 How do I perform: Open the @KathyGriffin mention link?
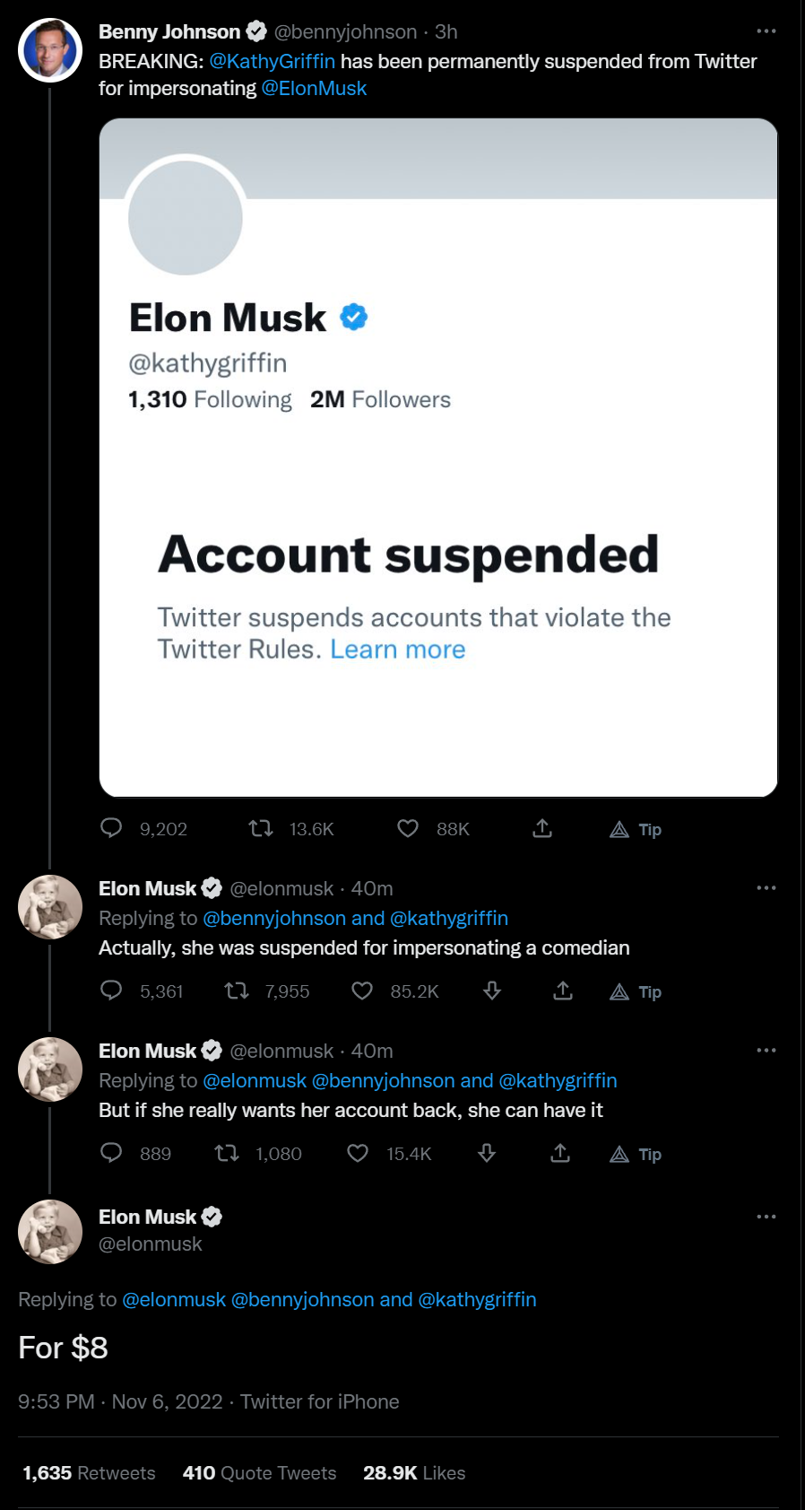coord(272,61)
